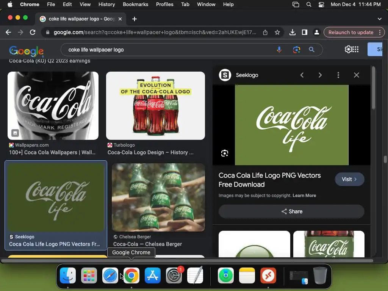388x291 pixels.
Task: Go back using the browser back arrow
Action: 8,33
